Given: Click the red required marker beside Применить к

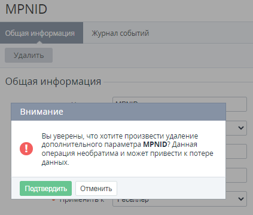Looking at the screenshot, I should coord(53,200).
